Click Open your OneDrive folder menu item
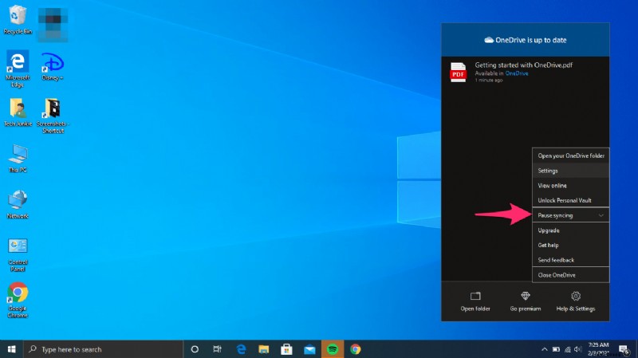The width and height of the screenshot is (638, 358). tap(570, 155)
